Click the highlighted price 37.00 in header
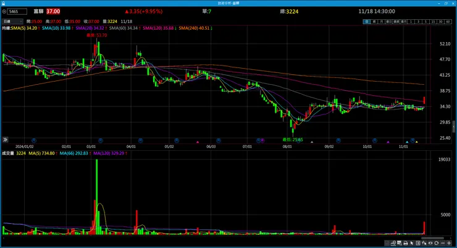The width and height of the screenshot is (457, 248). point(53,11)
